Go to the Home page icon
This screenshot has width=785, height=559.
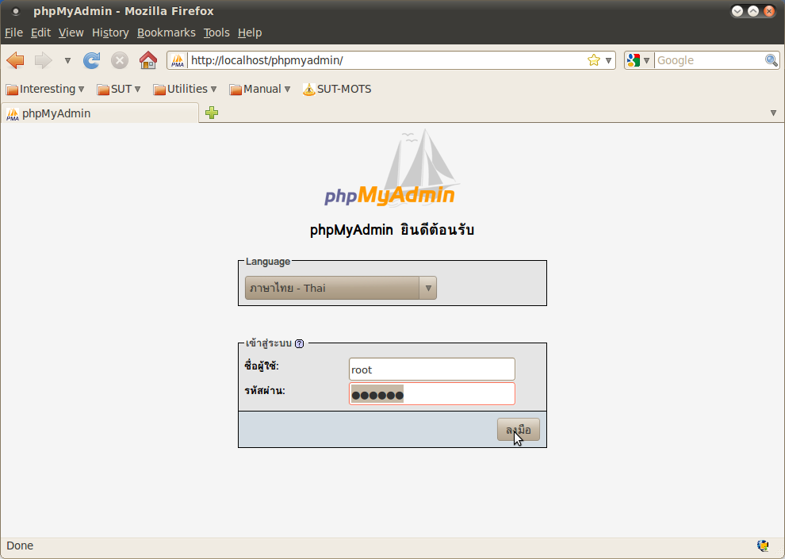[148, 60]
